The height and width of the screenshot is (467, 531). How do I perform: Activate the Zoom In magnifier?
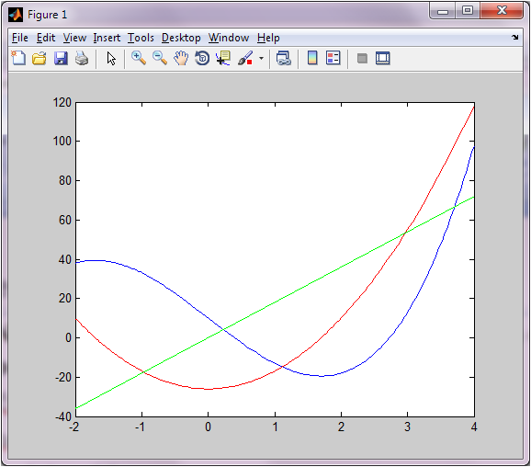pos(139,58)
